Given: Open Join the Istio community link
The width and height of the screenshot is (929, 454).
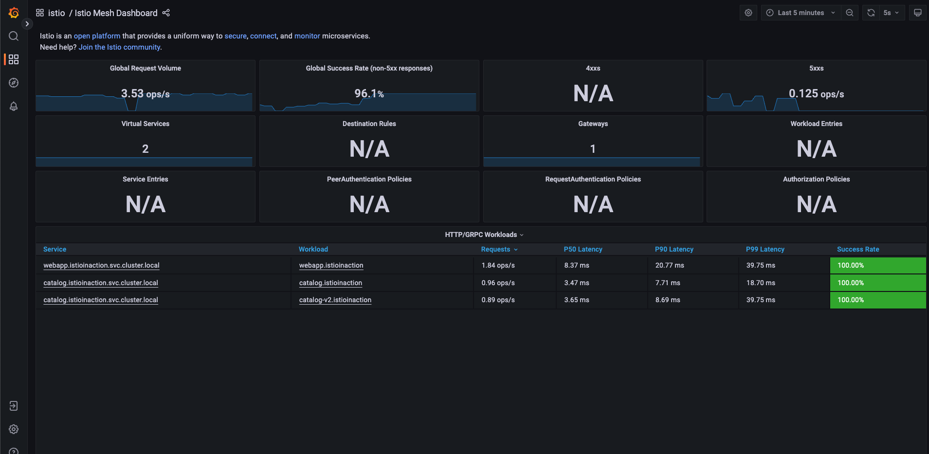Looking at the screenshot, I should 119,47.
